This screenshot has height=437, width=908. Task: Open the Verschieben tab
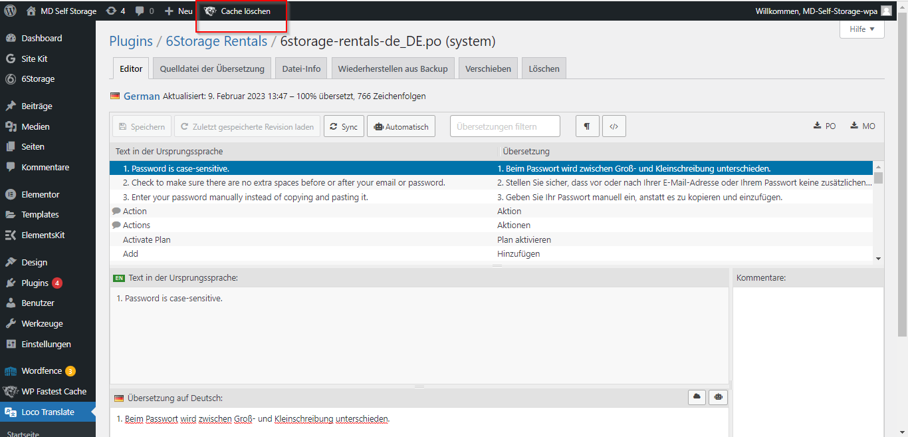488,69
